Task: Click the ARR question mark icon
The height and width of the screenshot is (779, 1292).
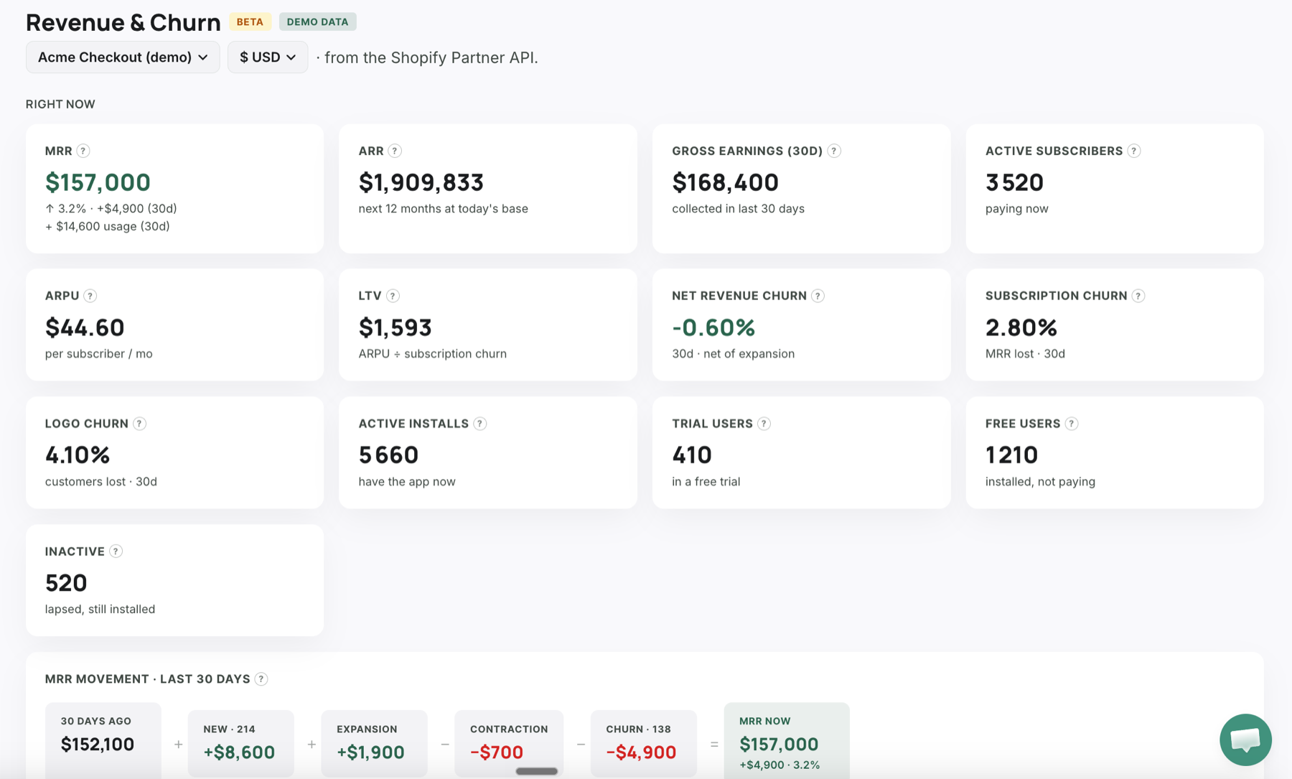Action: [395, 151]
